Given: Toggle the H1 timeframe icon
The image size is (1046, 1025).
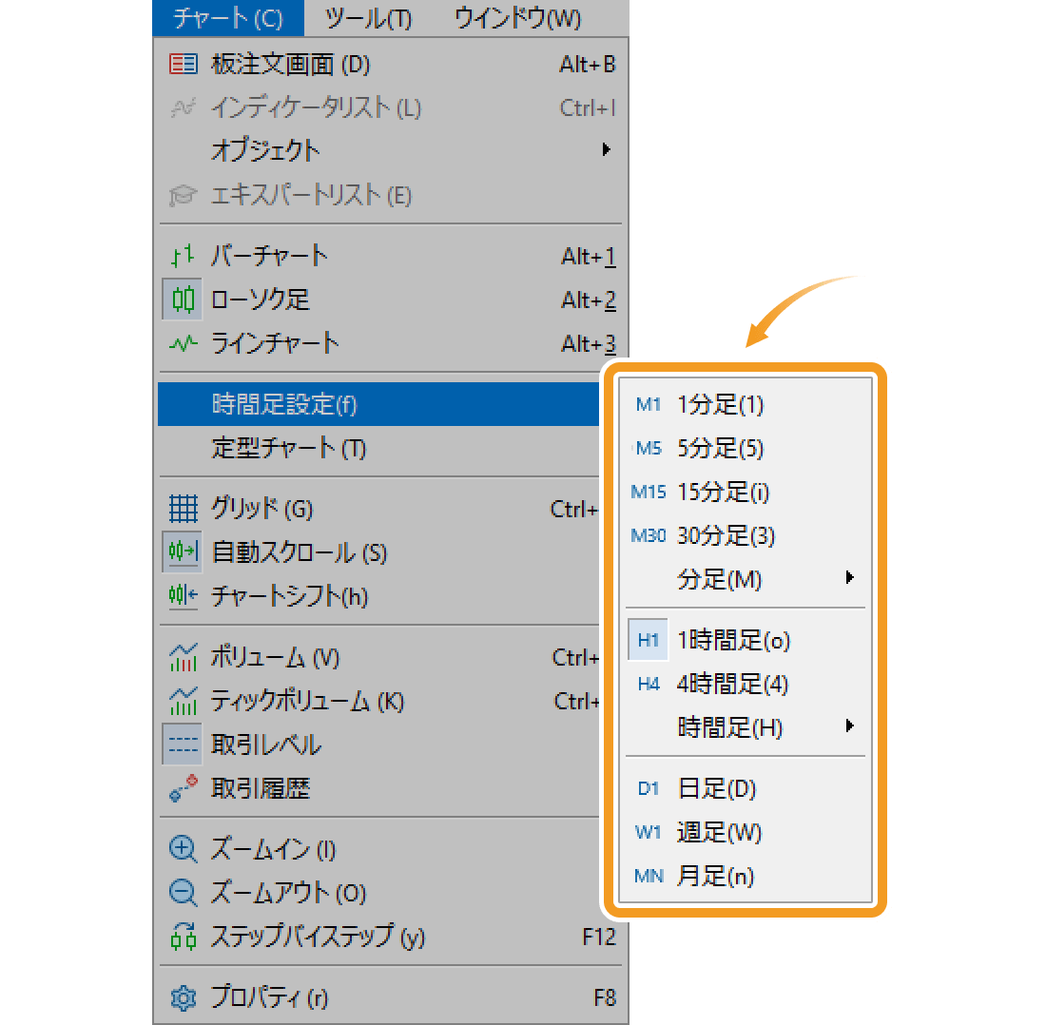Looking at the screenshot, I should coord(648,640).
